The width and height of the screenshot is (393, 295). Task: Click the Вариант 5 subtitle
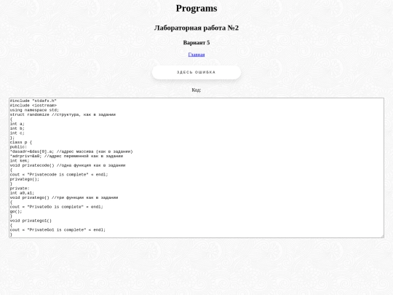[196, 43]
